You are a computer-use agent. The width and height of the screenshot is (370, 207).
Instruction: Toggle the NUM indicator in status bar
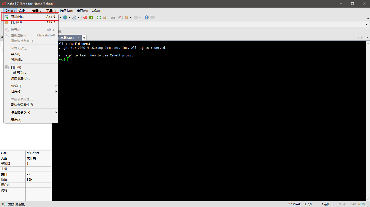(362, 204)
